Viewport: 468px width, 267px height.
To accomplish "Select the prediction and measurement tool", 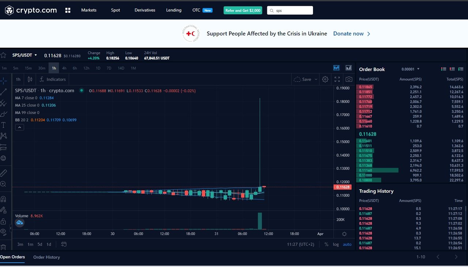I will tap(3, 147).
